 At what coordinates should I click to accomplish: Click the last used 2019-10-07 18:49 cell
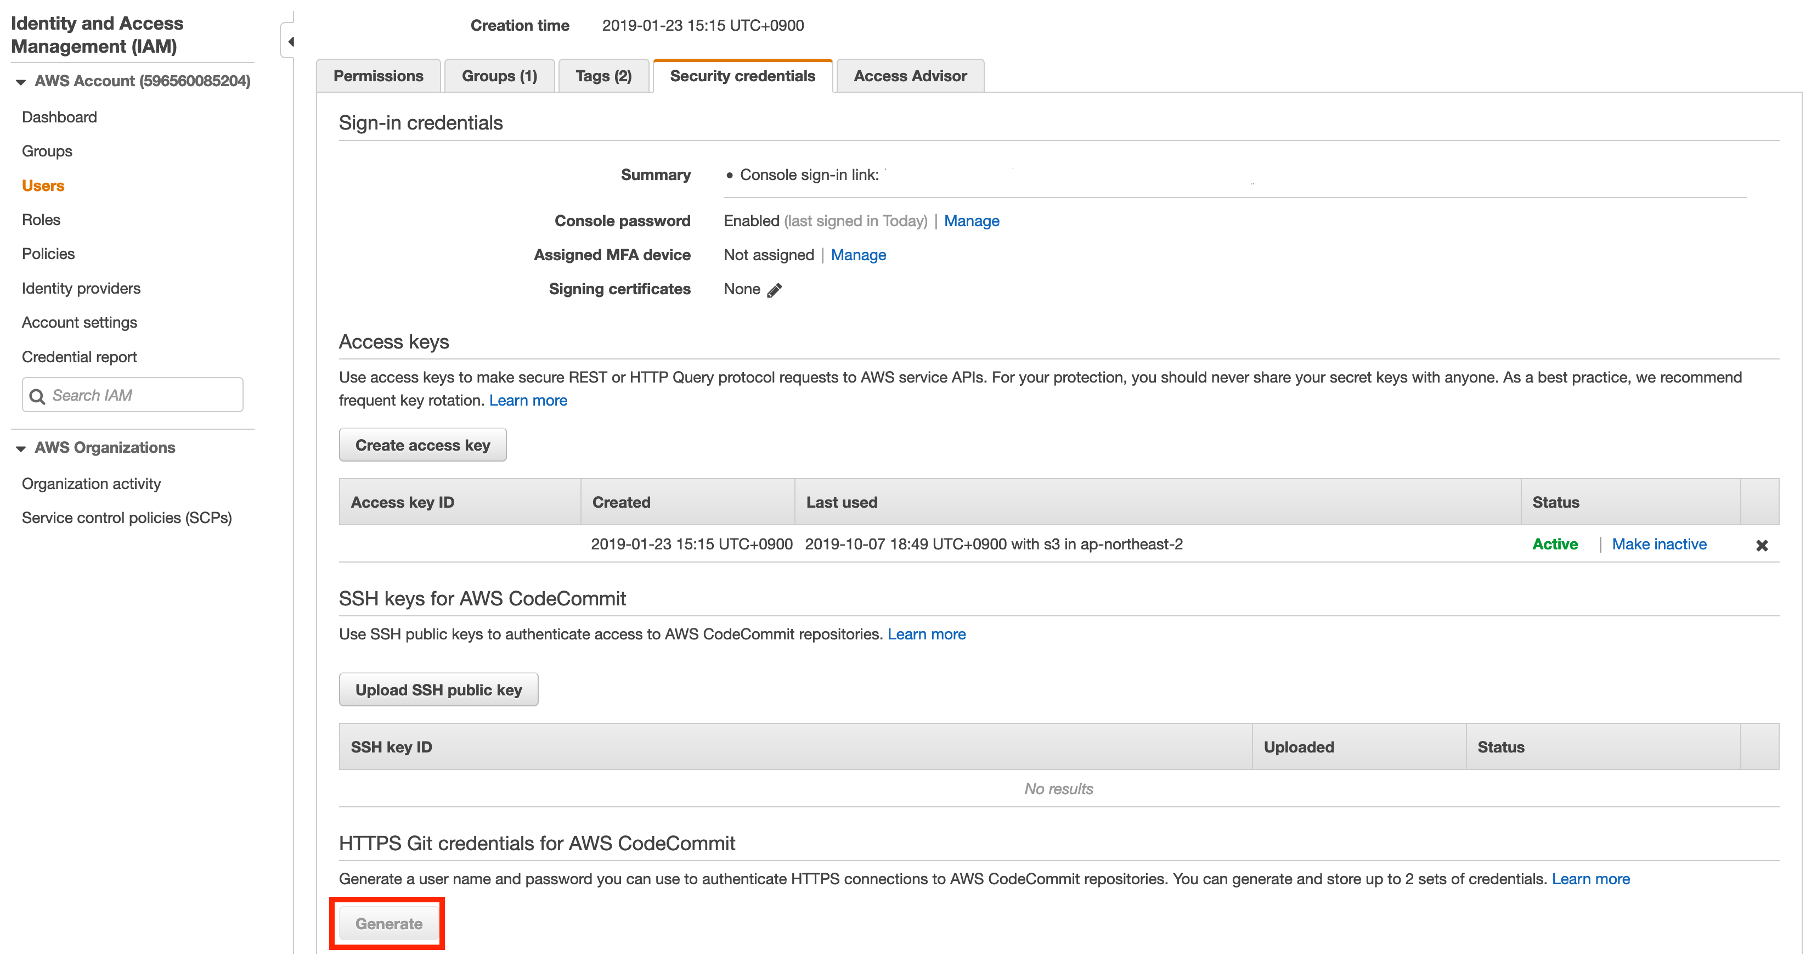[993, 544]
